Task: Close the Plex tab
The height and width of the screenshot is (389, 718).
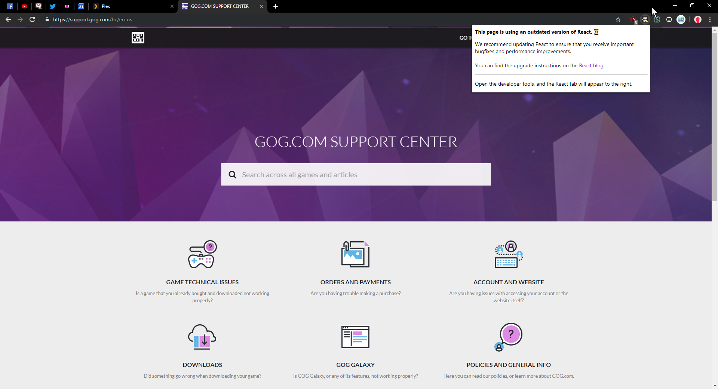Action: click(x=172, y=6)
